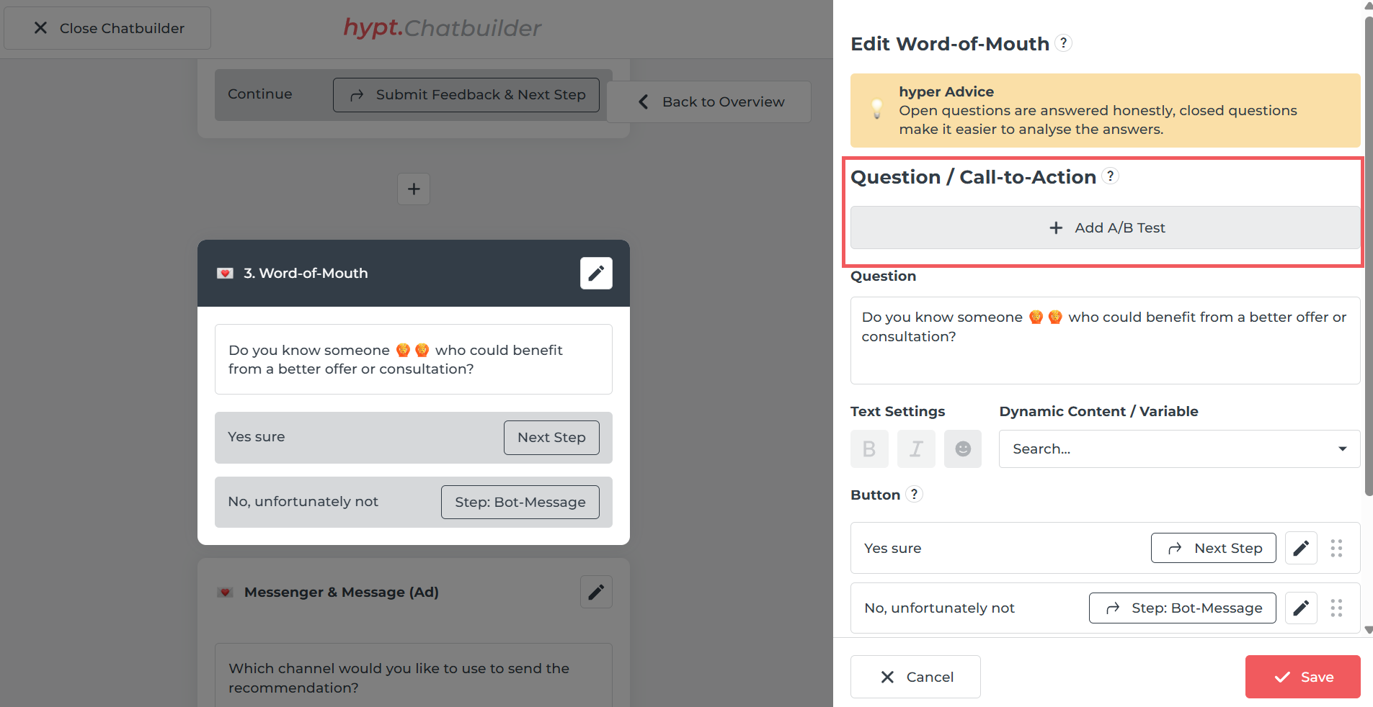Click into the Question text field
This screenshot has width=1373, height=707.
click(x=1105, y=341)
